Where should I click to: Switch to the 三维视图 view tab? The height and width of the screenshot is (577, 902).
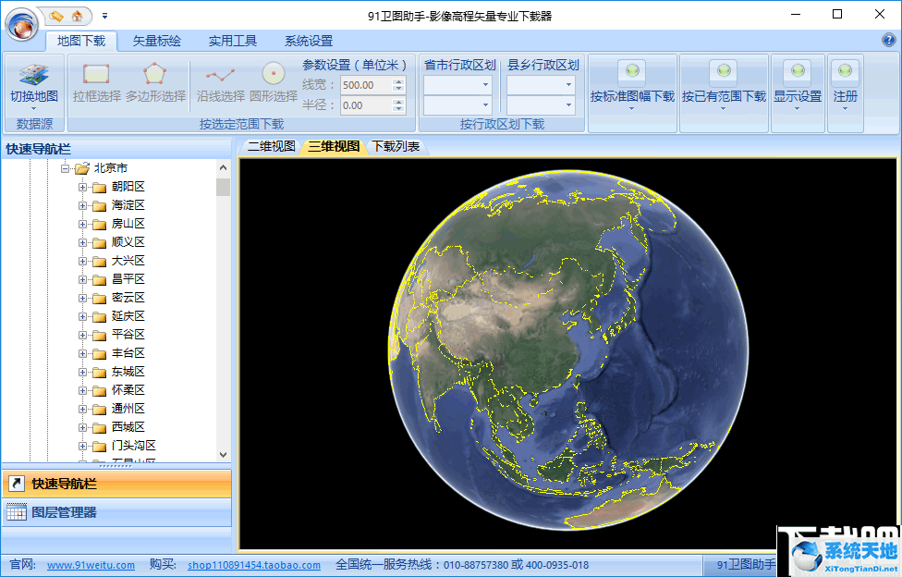pyautogui.click(x=334, y=146)
